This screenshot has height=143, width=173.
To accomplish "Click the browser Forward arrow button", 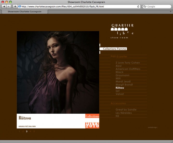I will [x=9, y=6].
